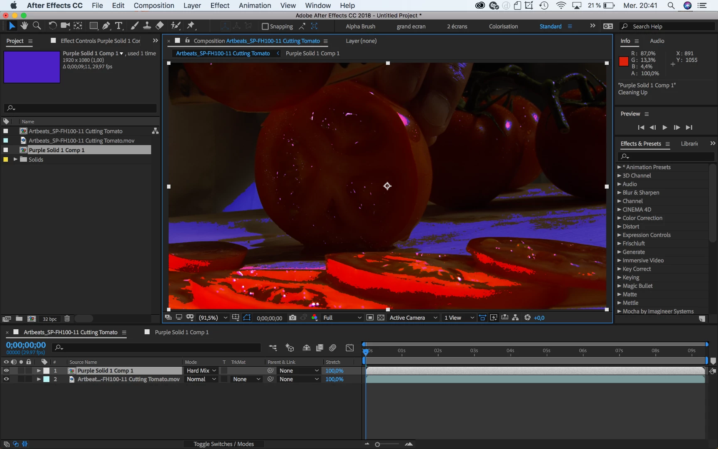Click Toggle Switches / Modes button
718x449 pixels.
click(x=224, y=444)
